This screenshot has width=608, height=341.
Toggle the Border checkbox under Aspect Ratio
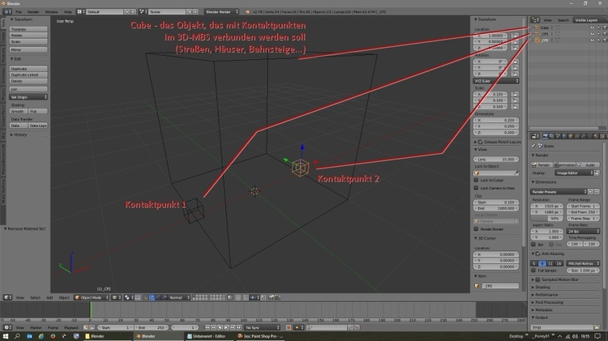coord(533,244)
